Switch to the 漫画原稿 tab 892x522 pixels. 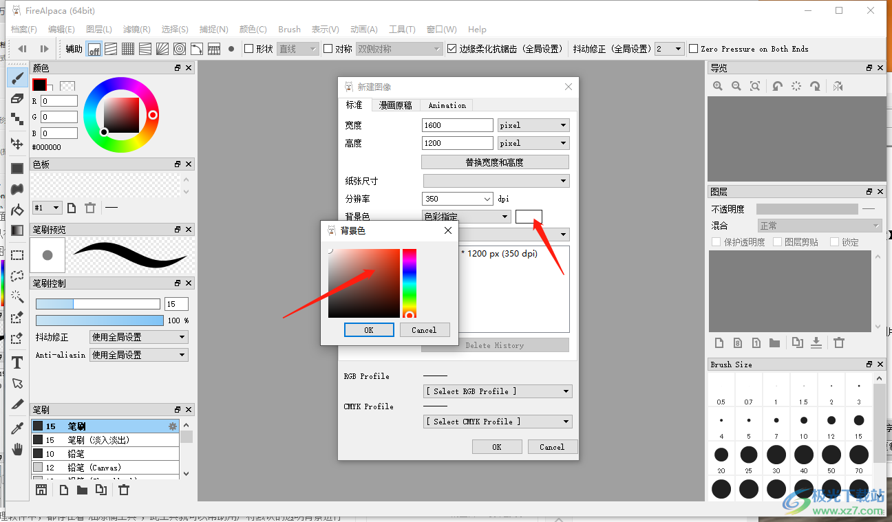point(396,105)
